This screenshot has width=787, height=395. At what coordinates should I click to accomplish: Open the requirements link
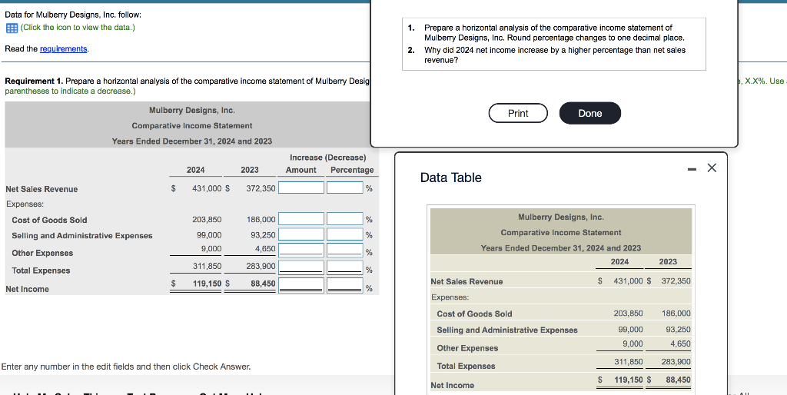coord(63,48)
